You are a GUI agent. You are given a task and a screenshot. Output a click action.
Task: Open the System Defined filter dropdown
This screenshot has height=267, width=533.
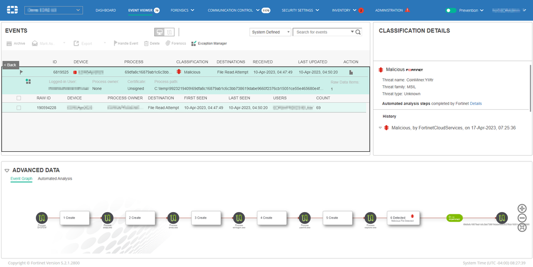click(x=271, y=32)
